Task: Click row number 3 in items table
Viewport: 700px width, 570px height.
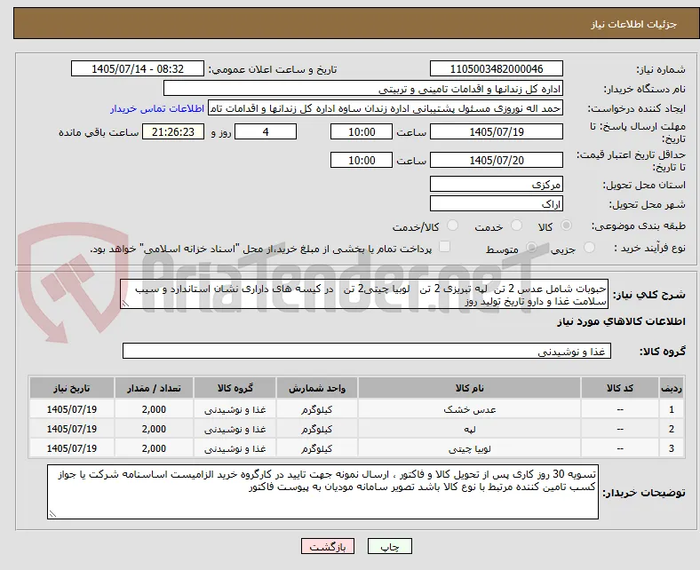Action: (x=672, y=448)
